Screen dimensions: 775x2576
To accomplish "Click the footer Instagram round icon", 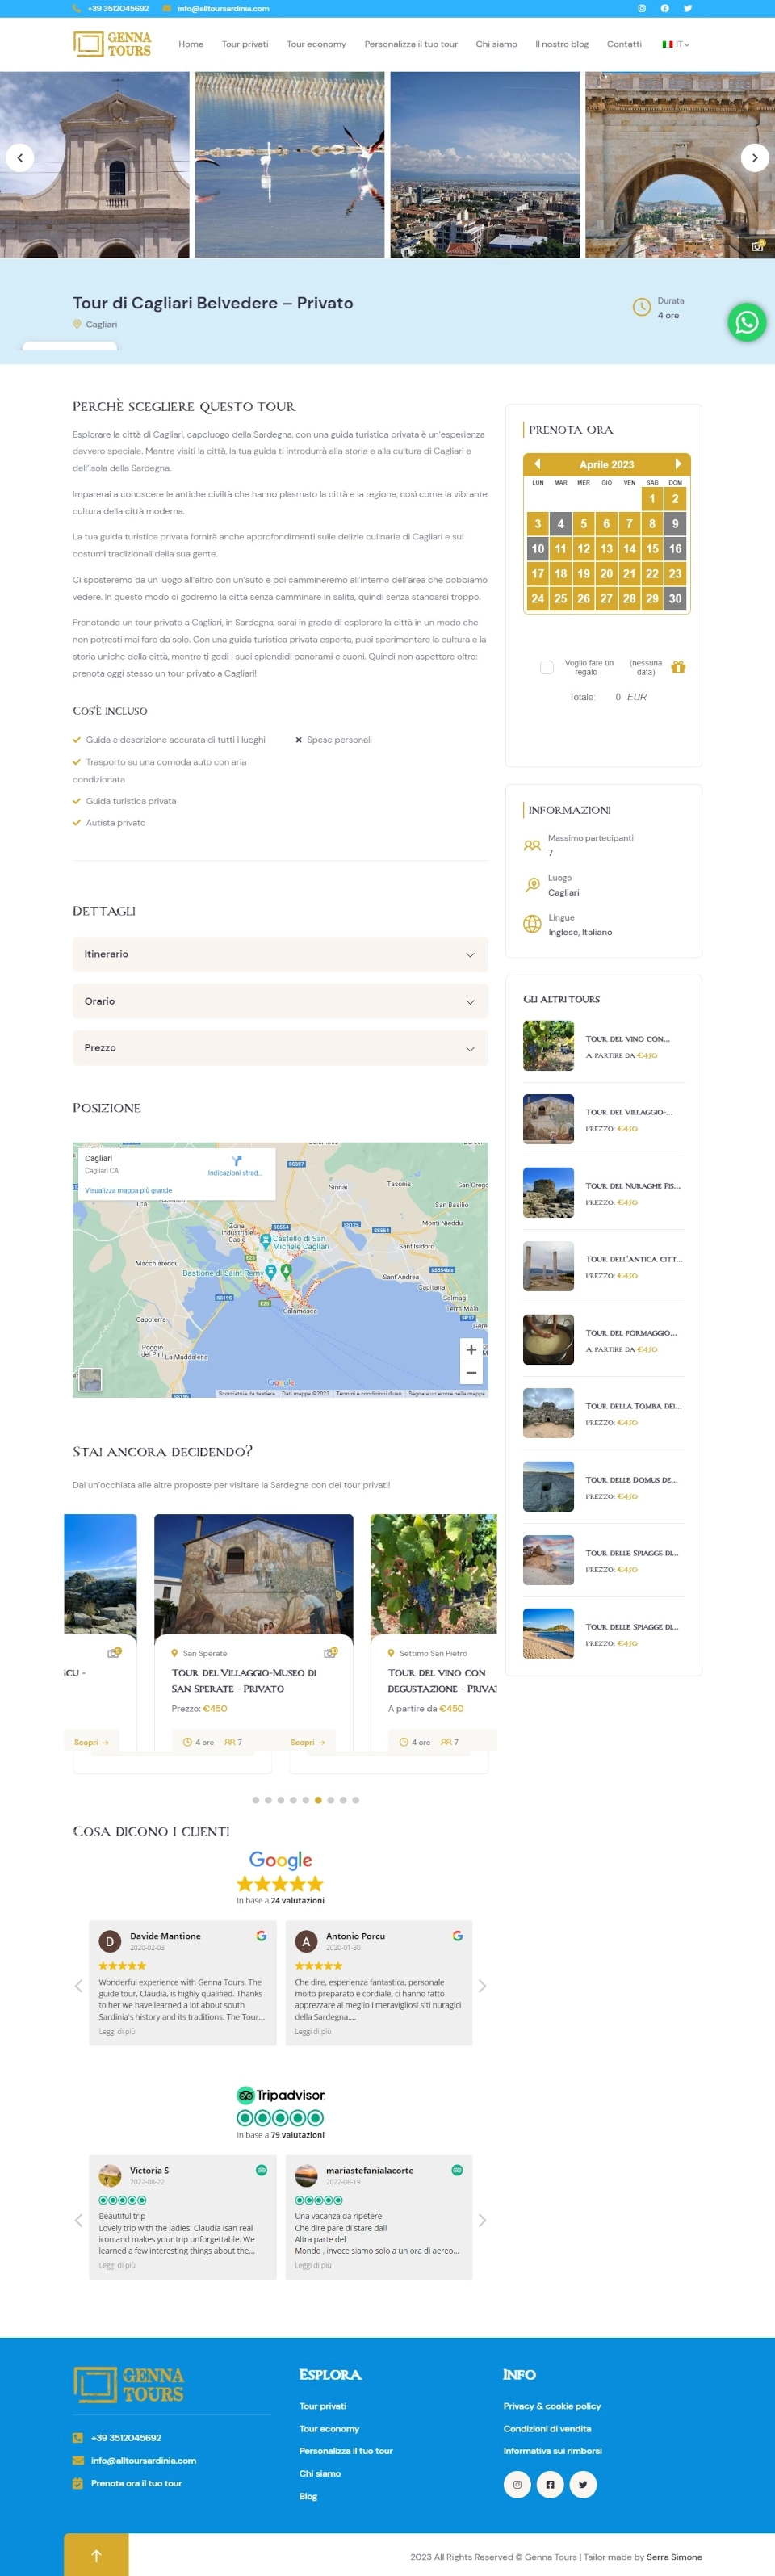I will tap(517, 2484).
